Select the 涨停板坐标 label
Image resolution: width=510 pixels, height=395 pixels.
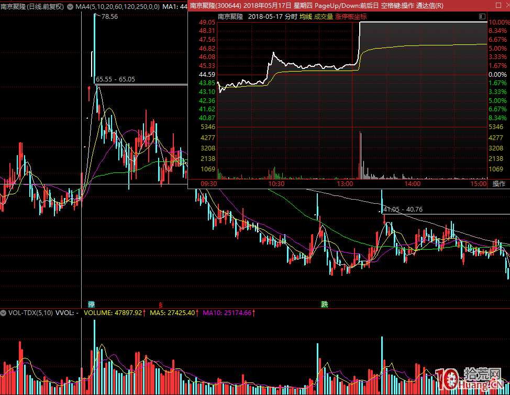click(x=351, y=17)
